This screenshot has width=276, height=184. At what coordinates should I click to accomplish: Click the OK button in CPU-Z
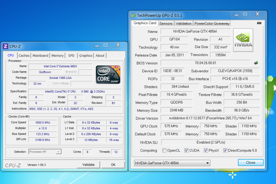tap(113, 165)
